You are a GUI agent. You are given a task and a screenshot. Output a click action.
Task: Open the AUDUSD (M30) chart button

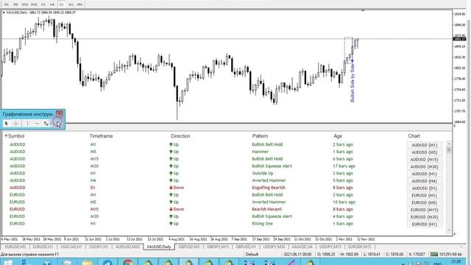(x=424, y=167)
